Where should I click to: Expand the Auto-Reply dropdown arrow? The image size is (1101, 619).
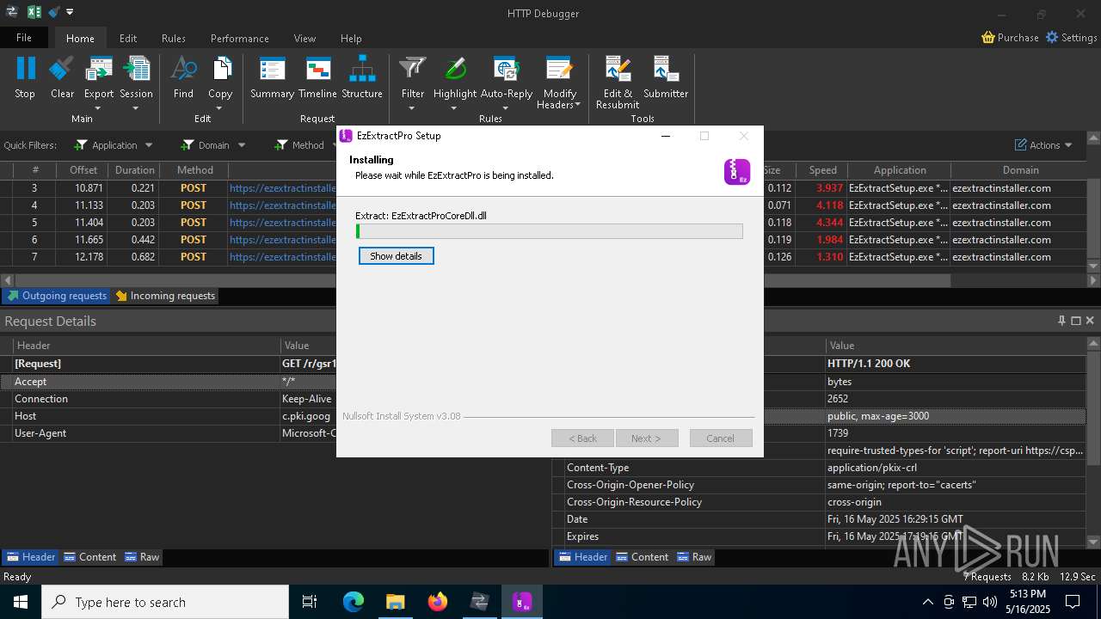pyautogui.click(x=506, y=108)
